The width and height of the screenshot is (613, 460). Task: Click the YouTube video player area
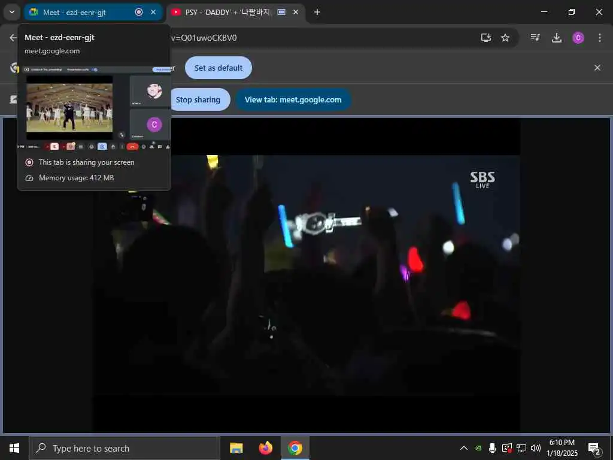[x=306, y=275]
